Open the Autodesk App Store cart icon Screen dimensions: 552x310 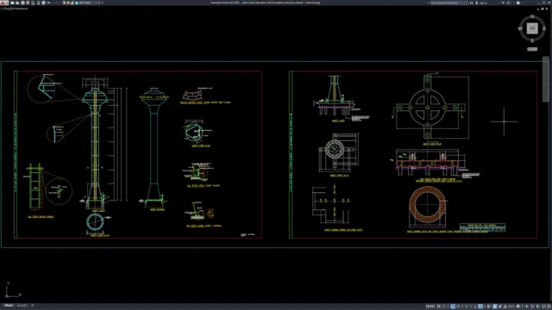pyautogui.click(x=503, y=3)
